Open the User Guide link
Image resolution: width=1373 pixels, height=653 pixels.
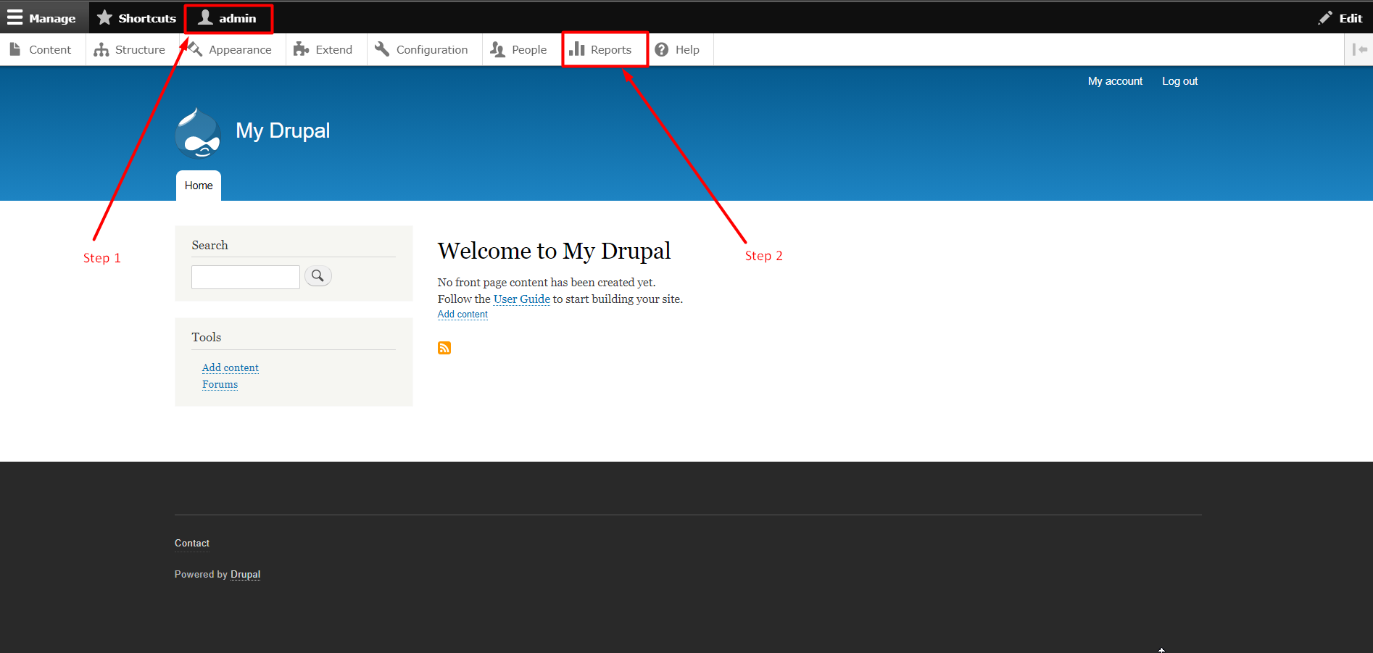tap(522, 299)
